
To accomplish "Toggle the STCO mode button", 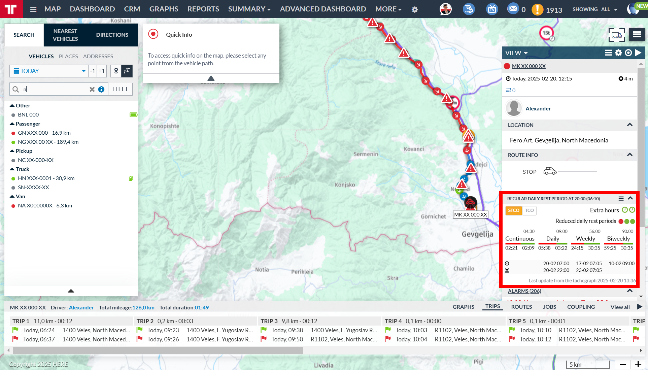I will click(513, 210).
